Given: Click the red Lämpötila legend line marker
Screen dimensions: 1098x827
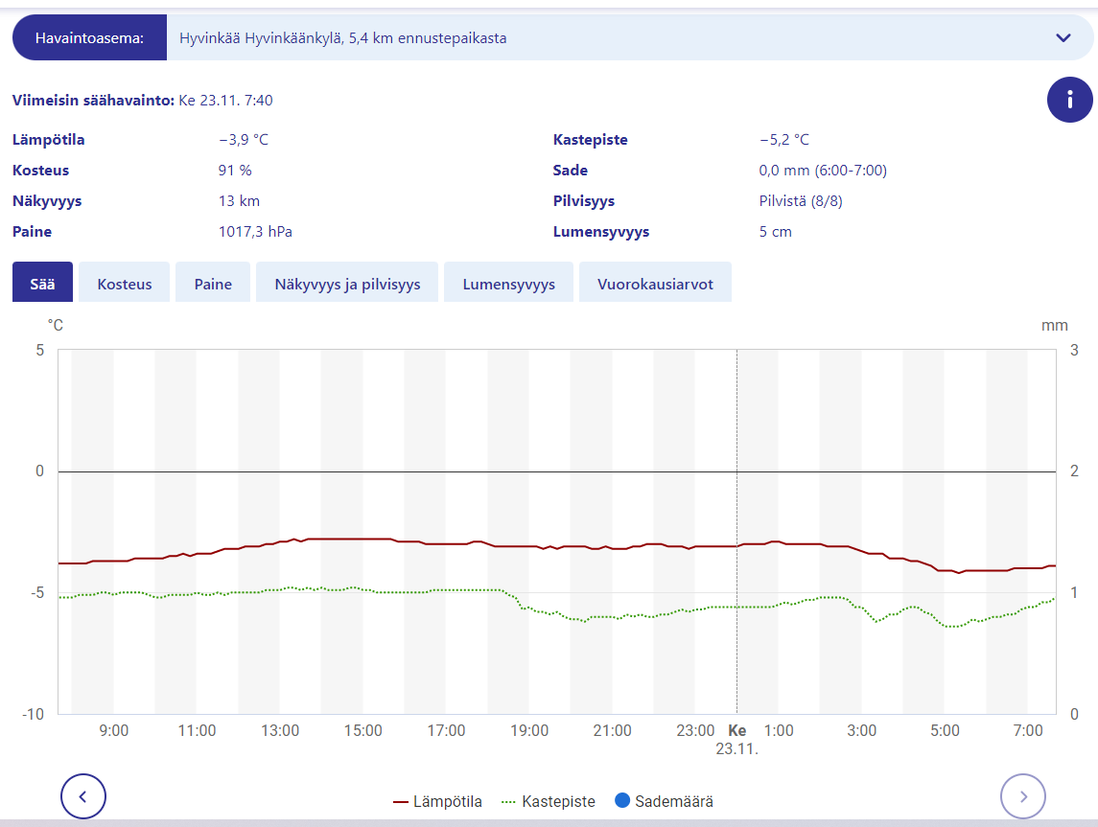Looking at the screenshot, I should [403, 801].
